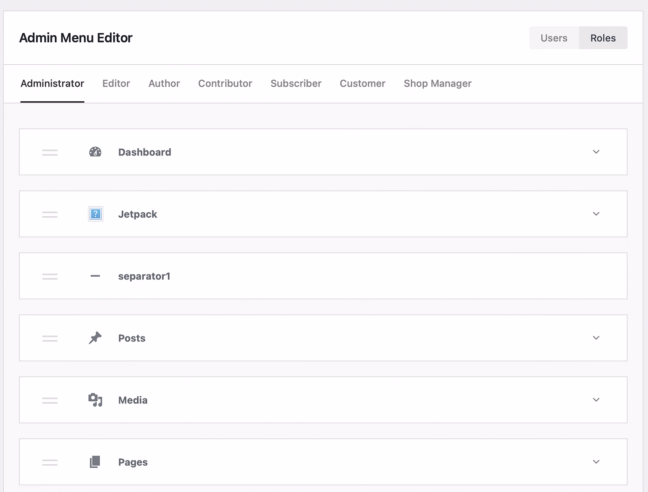Switch to the Editor role tab
648x492 pixels.
tap(116, 83)
